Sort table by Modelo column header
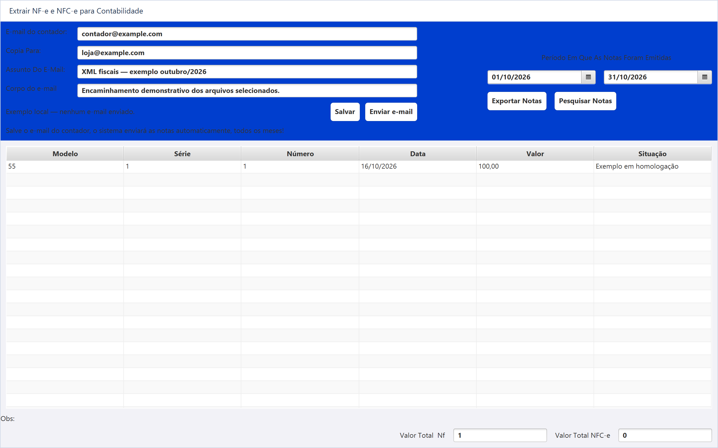Screen dimensions: 718x448 point(65,153)
